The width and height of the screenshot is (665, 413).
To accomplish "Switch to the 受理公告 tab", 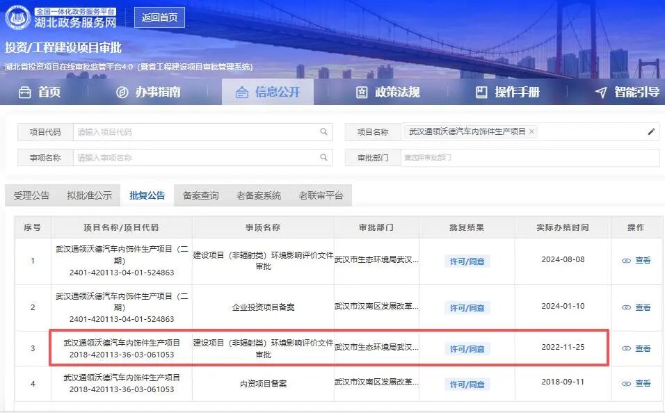I will click(31, 195).
